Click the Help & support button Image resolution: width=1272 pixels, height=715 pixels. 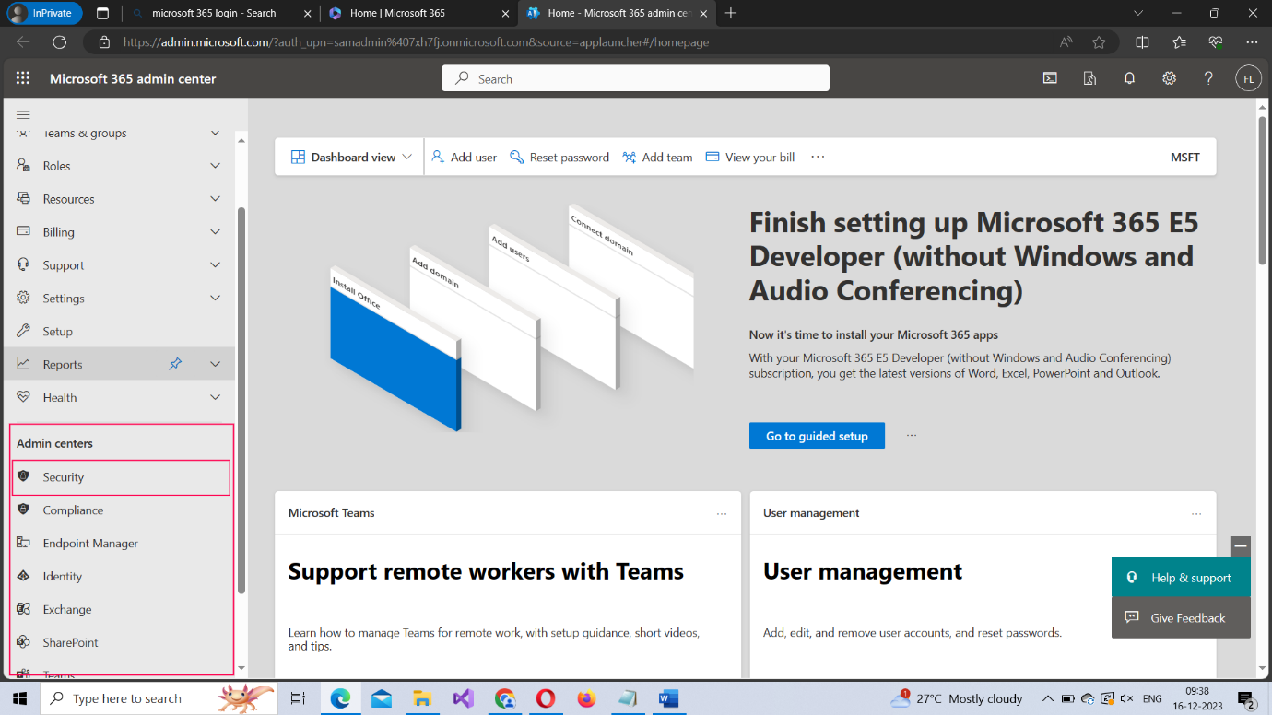pos(1181,578)
